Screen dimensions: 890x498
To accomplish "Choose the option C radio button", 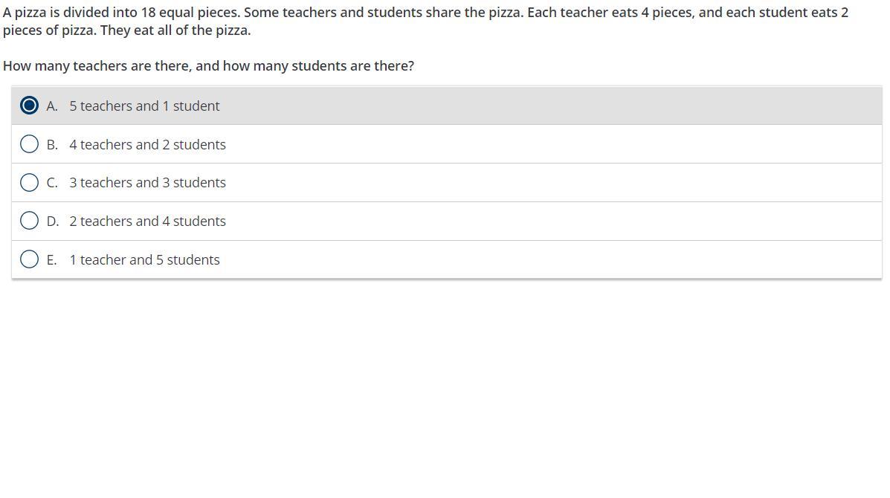I will (29, 183).
